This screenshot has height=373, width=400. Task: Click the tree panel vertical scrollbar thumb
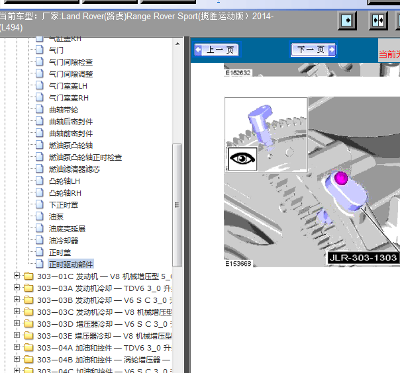coord(177,205)
